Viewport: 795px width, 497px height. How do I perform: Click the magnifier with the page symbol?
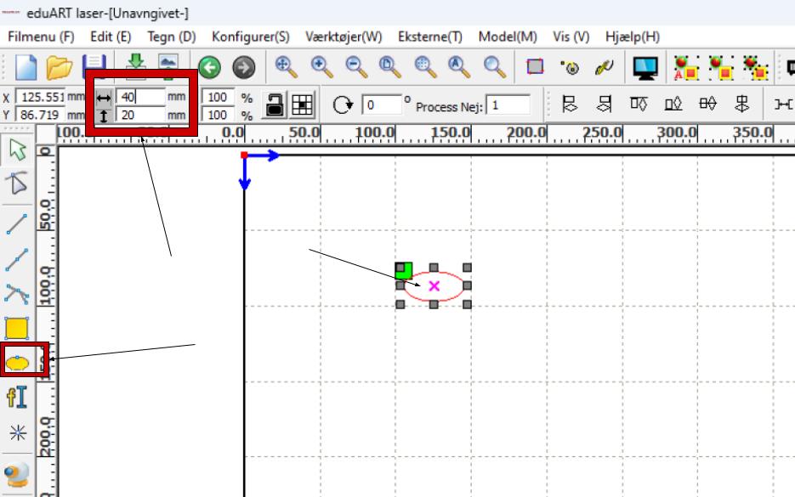[x=390, y=67]
